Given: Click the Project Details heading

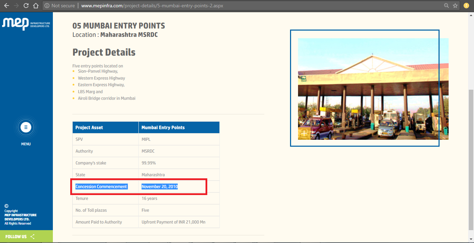Looking at the screenshot, I should click(x=104, y=52).
